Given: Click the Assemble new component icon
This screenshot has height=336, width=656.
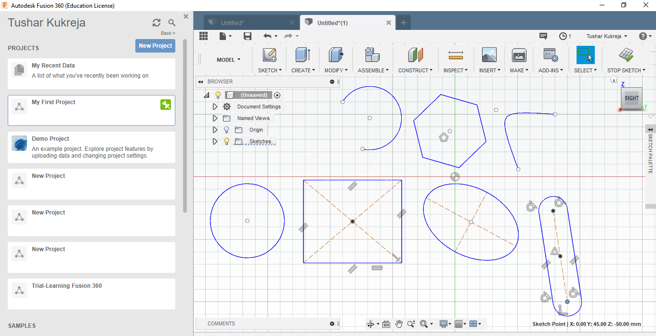Looking at the screenshot, I should point(372,55).
